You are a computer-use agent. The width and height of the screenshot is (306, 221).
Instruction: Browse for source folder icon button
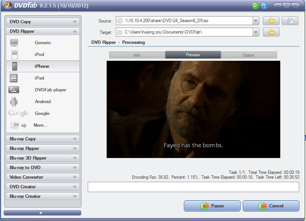click(271, 21)
